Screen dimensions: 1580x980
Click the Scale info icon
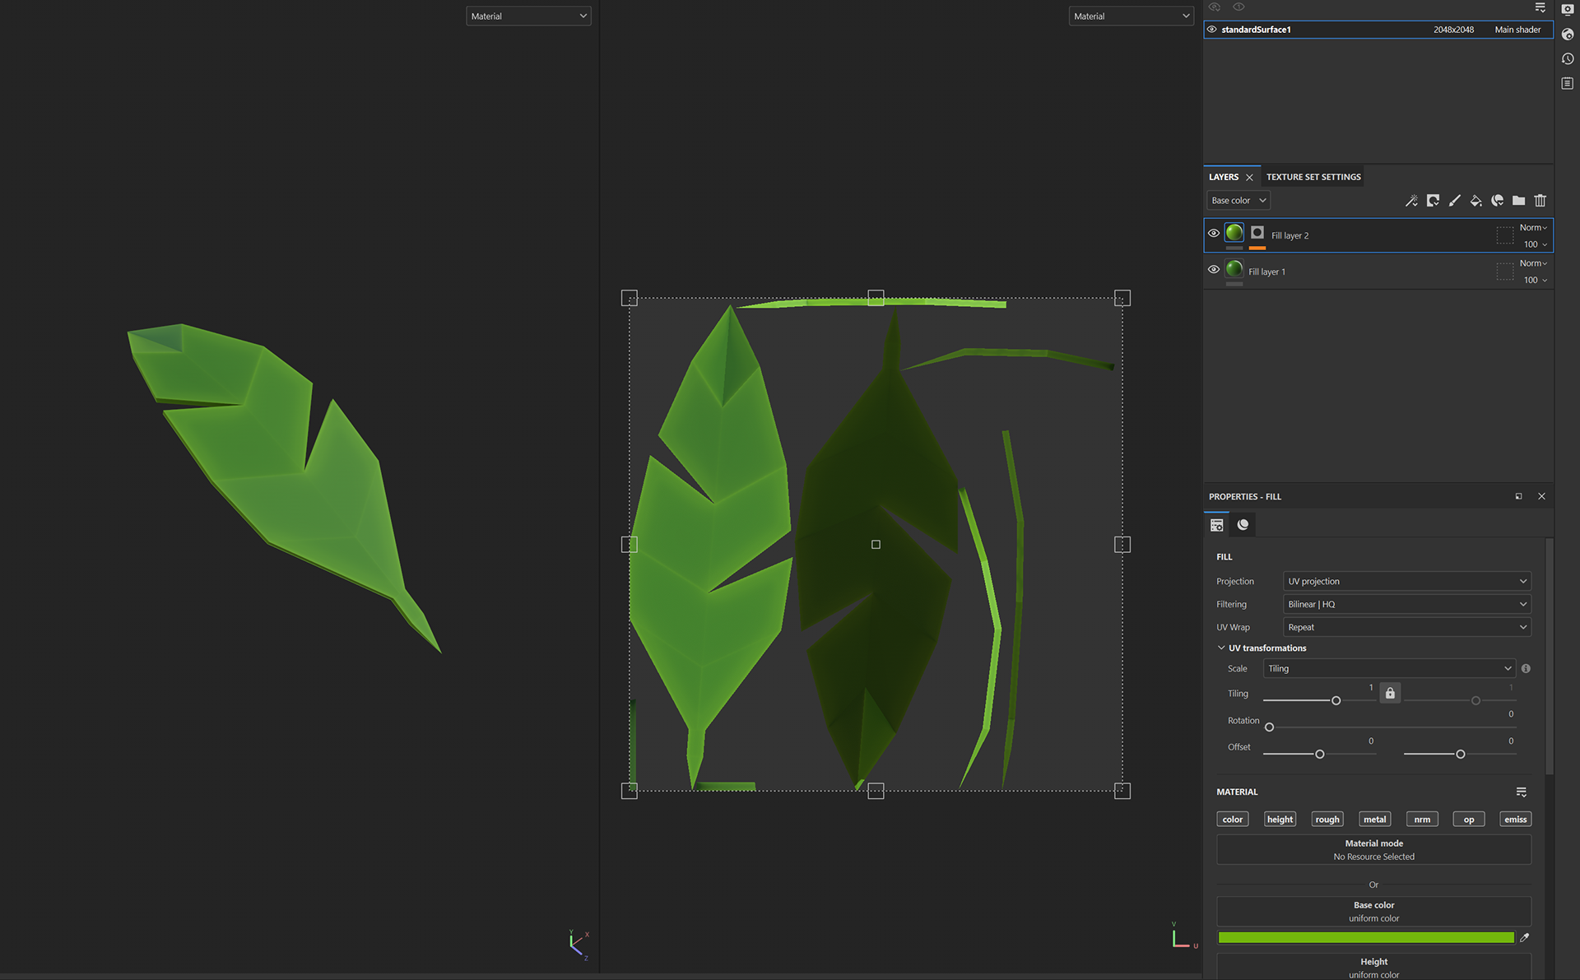pos(1526,669)
